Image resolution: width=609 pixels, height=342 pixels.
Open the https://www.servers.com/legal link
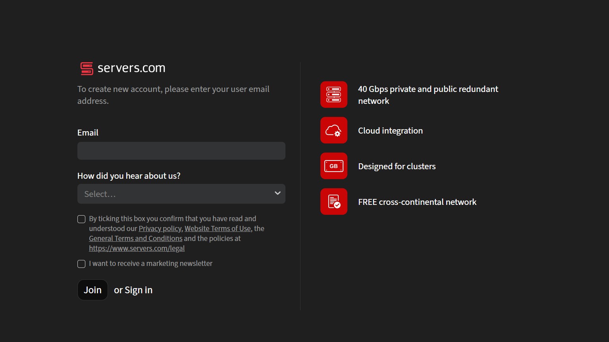click(x=137, y=248)
